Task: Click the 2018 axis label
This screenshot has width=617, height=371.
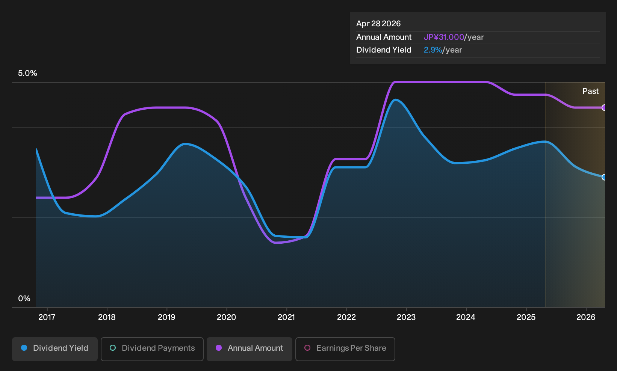Action: coord(107,317)
